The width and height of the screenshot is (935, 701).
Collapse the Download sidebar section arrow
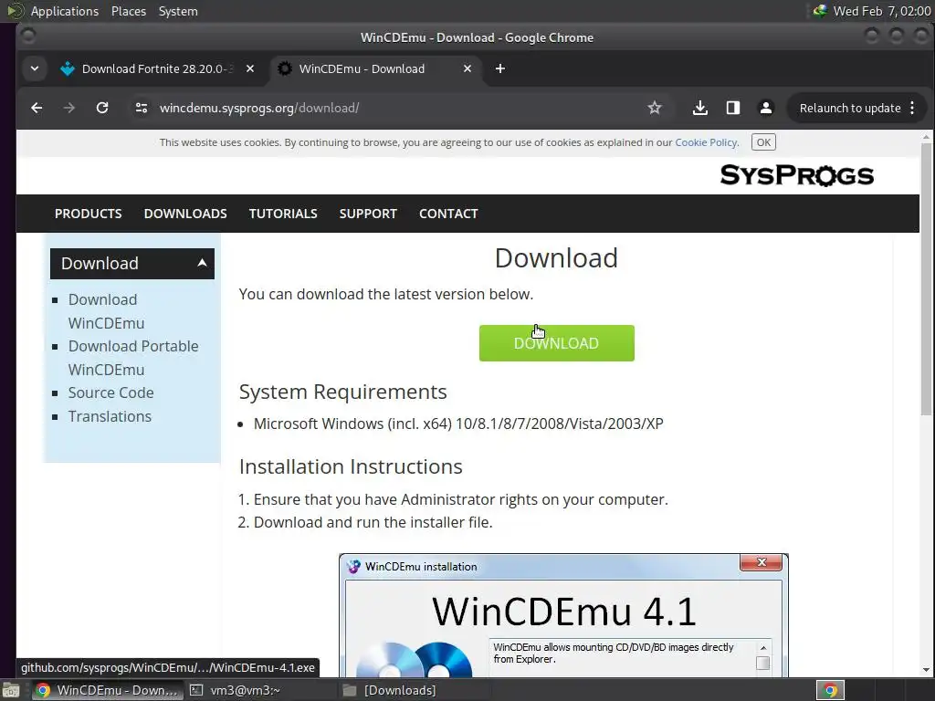click(x=202, y=263)
